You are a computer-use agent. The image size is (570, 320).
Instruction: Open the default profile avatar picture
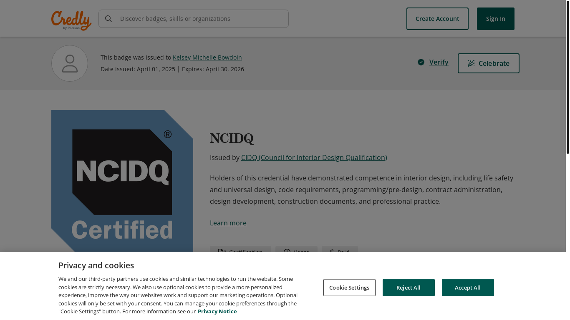click(x=70, y=63)
